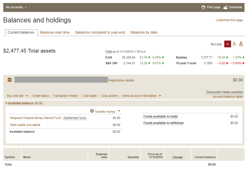Screen dimensions: 248x170
Task: Click the Registration details link
Action: pos(121,80)
